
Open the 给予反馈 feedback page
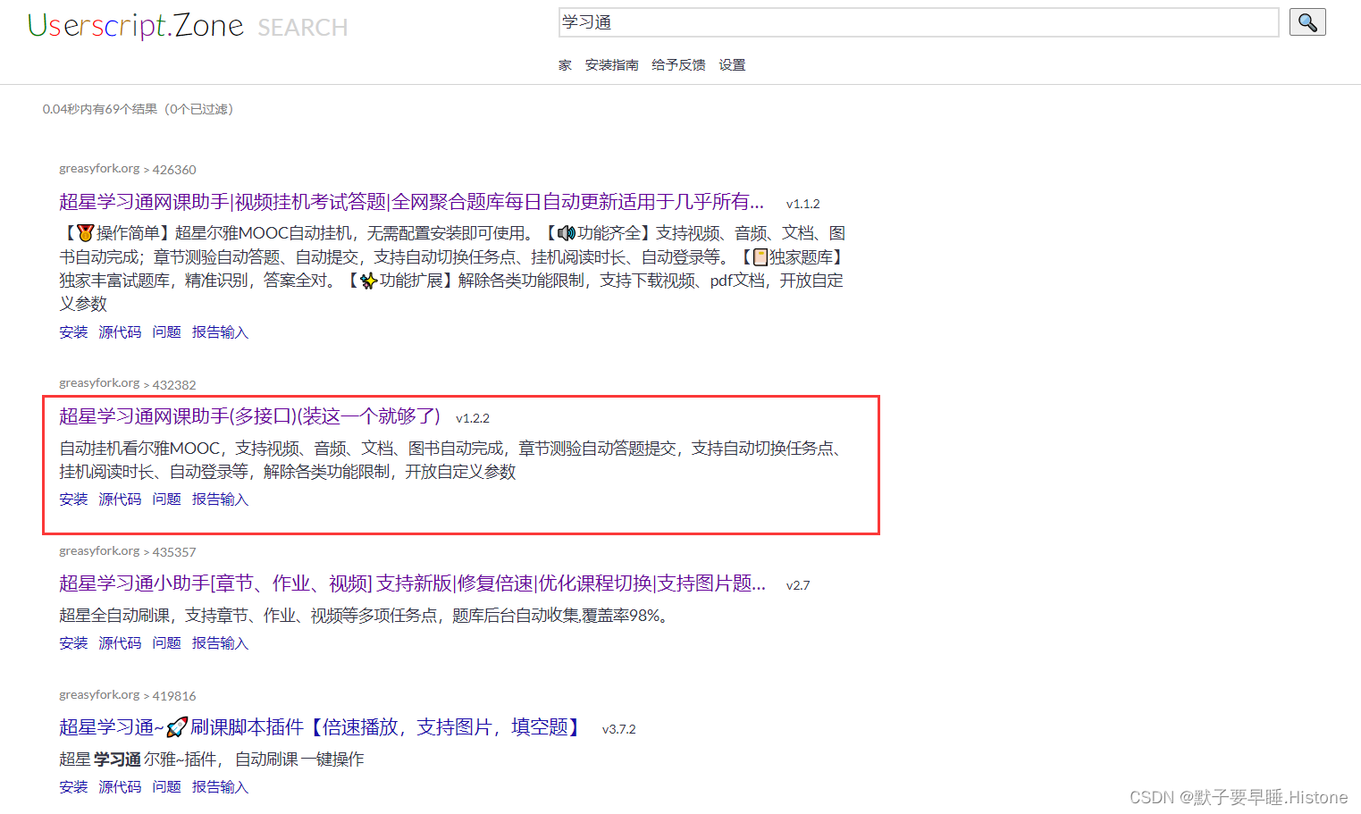678,64
